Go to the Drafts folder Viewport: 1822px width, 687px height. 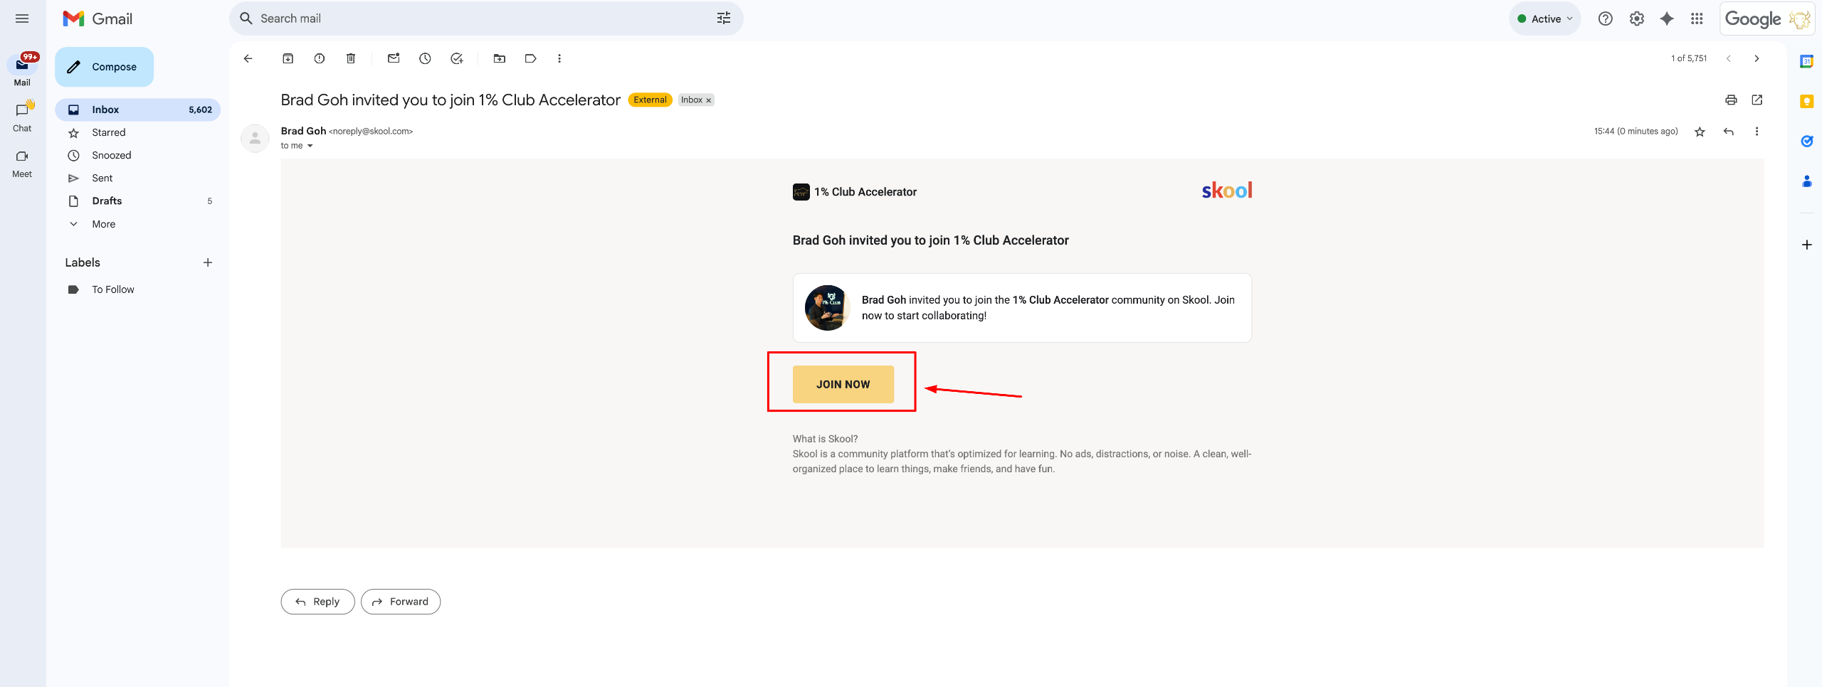coord(107,201)
